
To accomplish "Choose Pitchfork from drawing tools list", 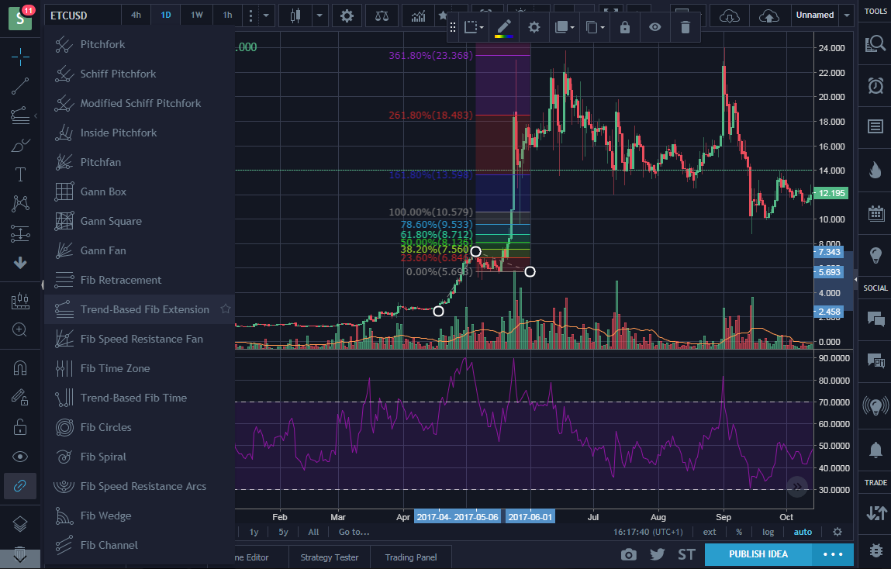I will point(140,44).
